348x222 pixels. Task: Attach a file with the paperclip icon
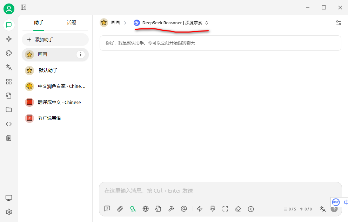click(x=120, y=209)
